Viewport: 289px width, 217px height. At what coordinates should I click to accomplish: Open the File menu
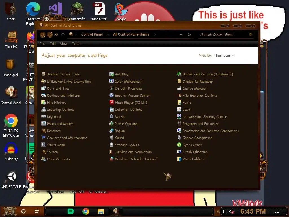coord(42,44)
